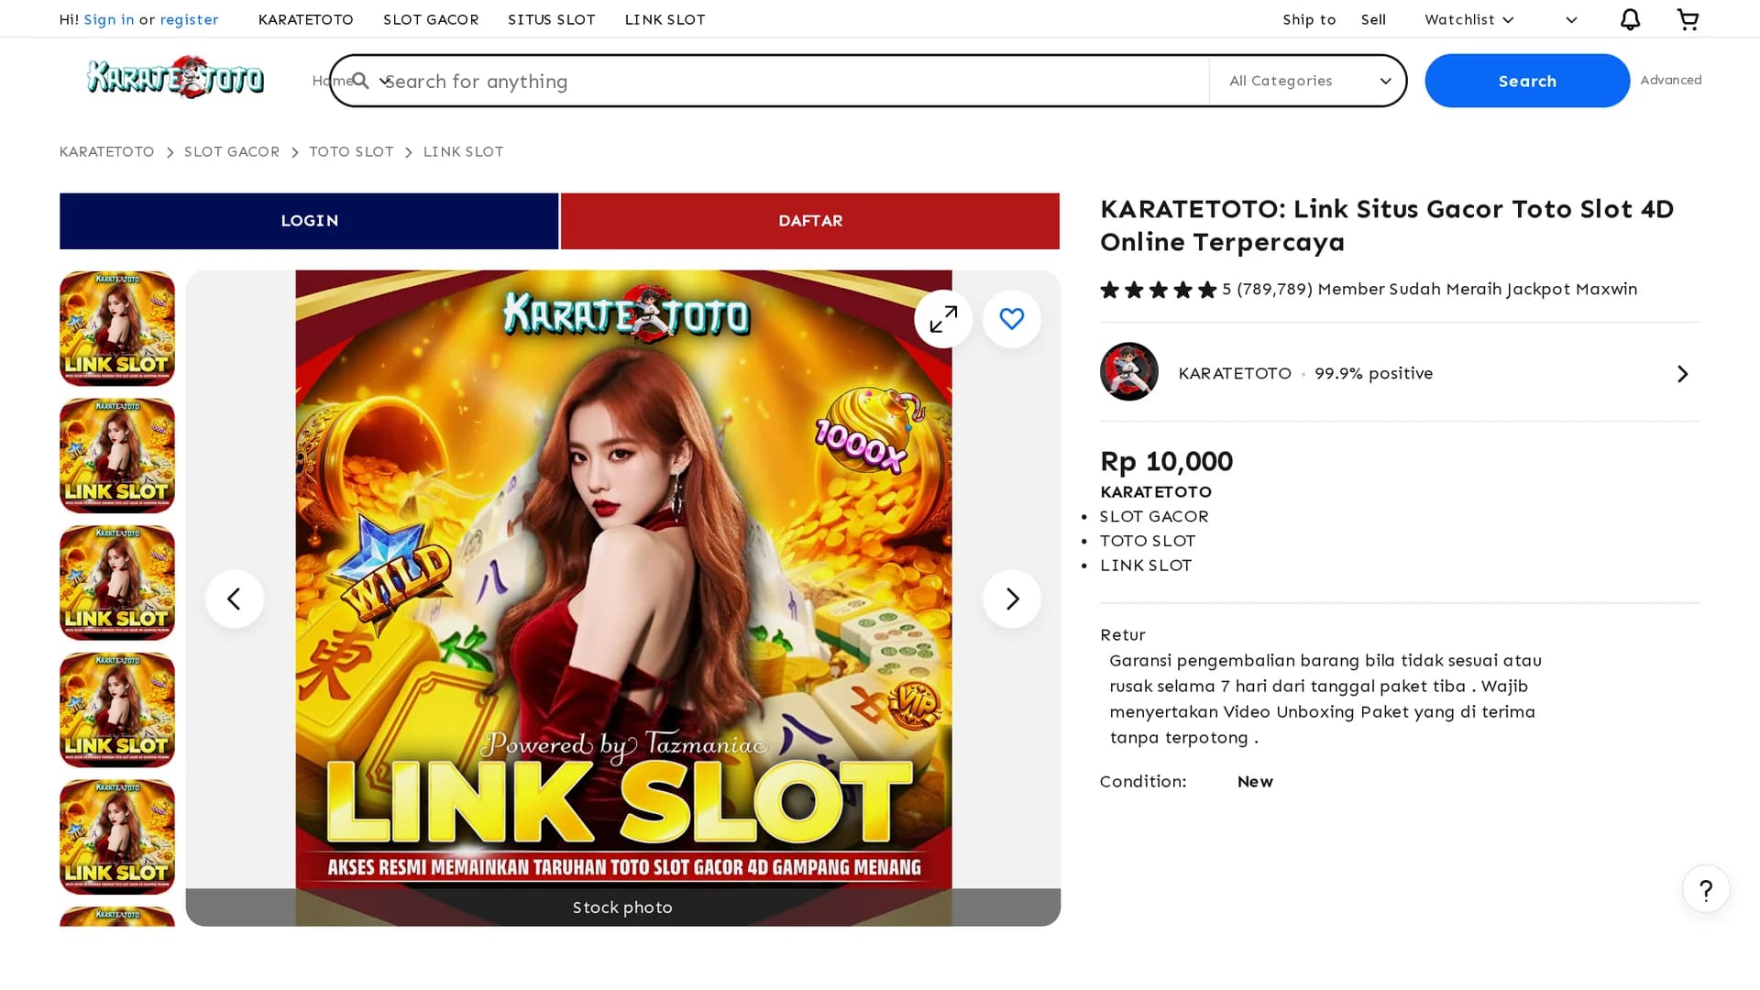Open the KARATETOTO seller avatar
Image resolution: width=1760 pixels, height=990 pixels.
[1129, 372]
